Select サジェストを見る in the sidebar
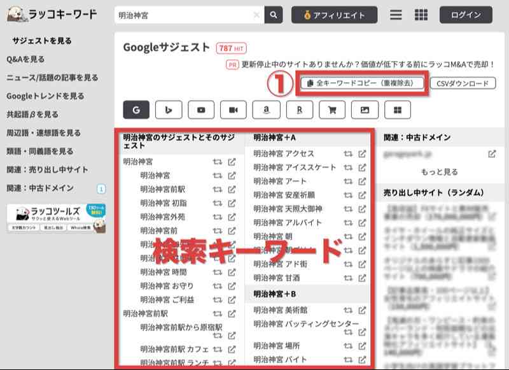 (x=42, y=41)
